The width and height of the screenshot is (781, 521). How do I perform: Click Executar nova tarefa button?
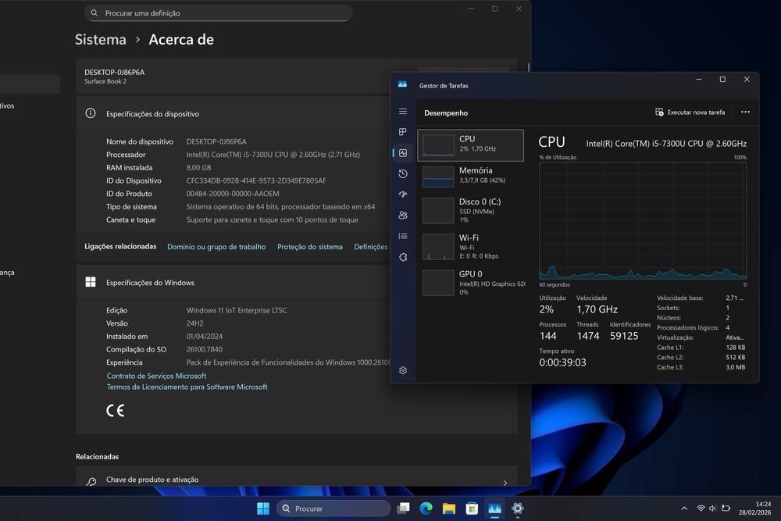coord(690,112)
